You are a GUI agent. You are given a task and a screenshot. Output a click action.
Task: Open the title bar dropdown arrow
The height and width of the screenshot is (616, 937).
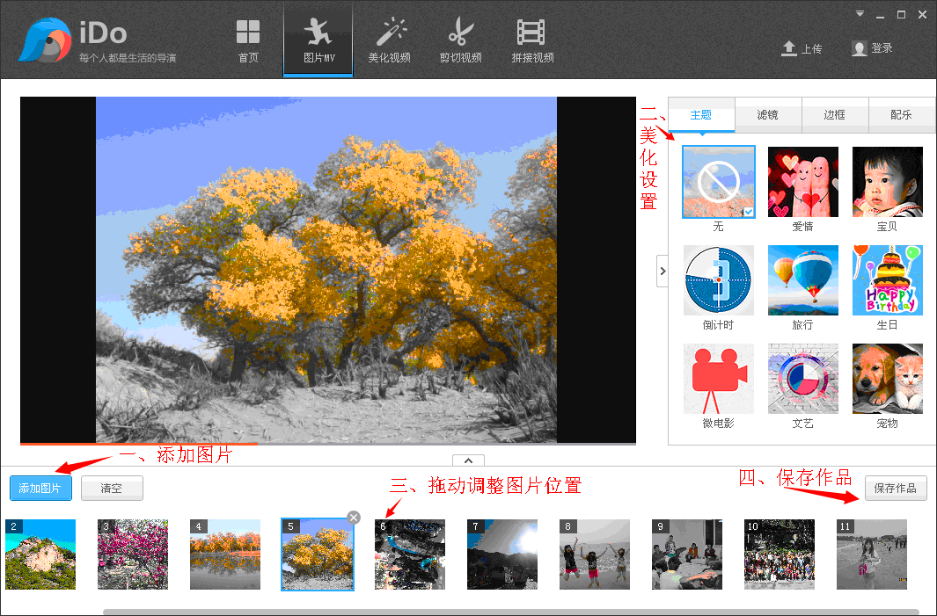tap(858, 14)
